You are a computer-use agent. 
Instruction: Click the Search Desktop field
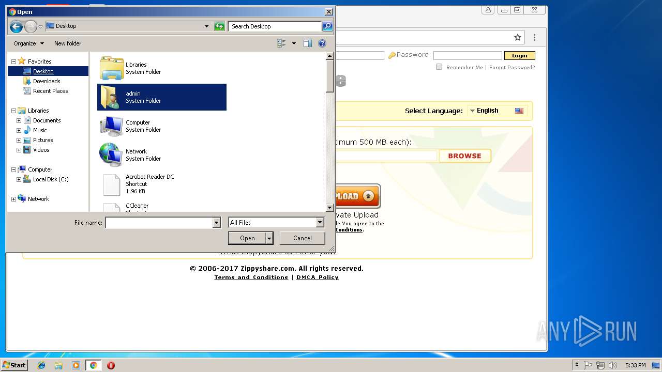pos(275,26)
